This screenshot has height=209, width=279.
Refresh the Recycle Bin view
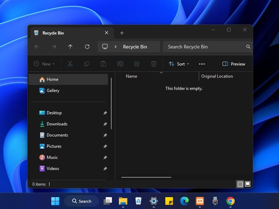[87, 47]
